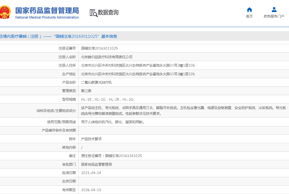Click the expiry date 2026-04-13

[91, 190]
